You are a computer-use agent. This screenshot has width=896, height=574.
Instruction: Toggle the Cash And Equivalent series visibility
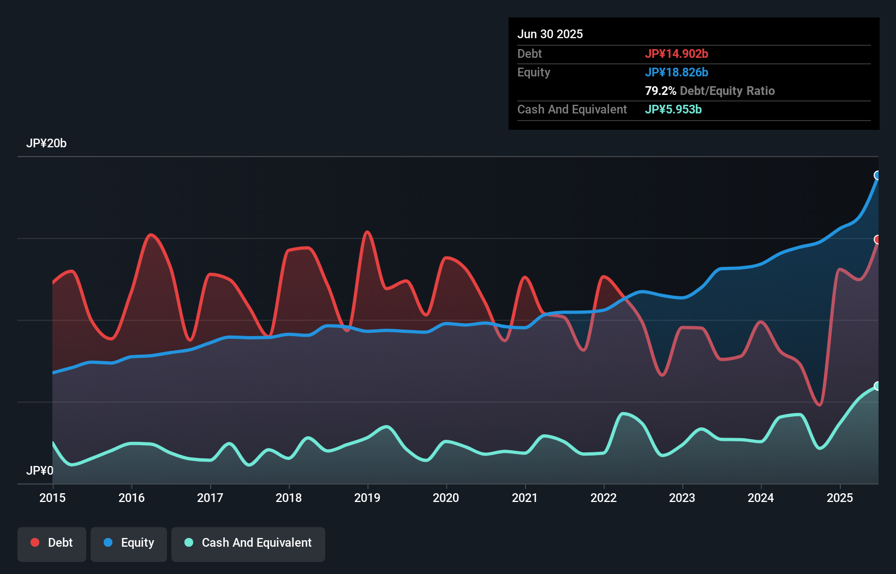tap(248, 543)
